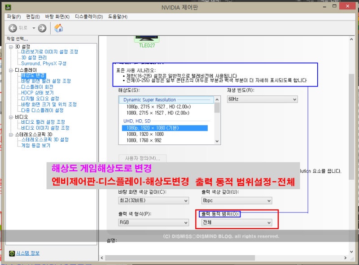Viewport: 359px width, 265px height.
Task: Close the NVIDIA 제어판 window
Action: point(347,6)
